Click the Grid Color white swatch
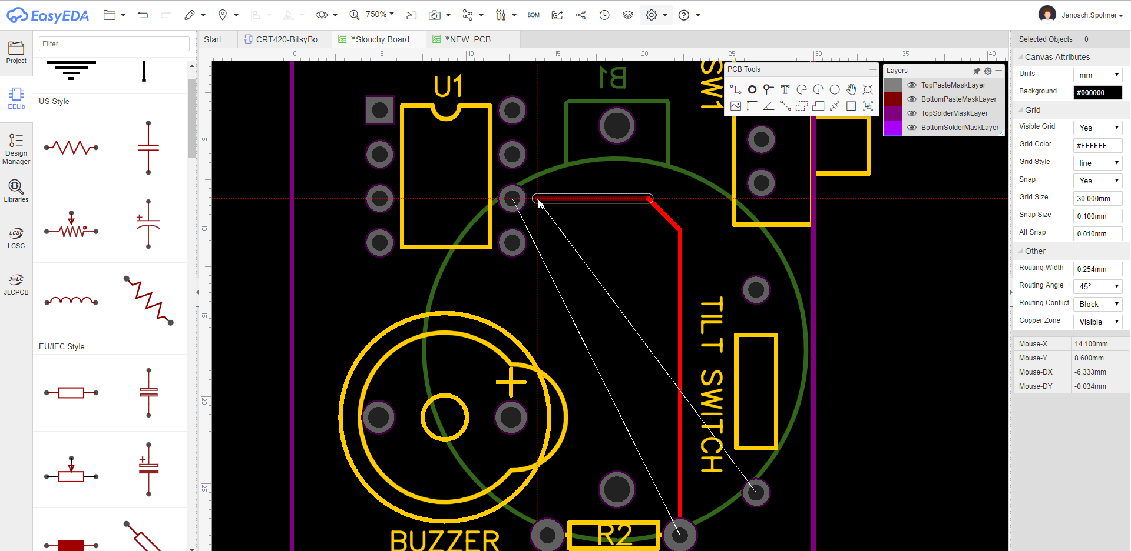The width and height of the screenshot is (1131, 551). [1097, 145]
